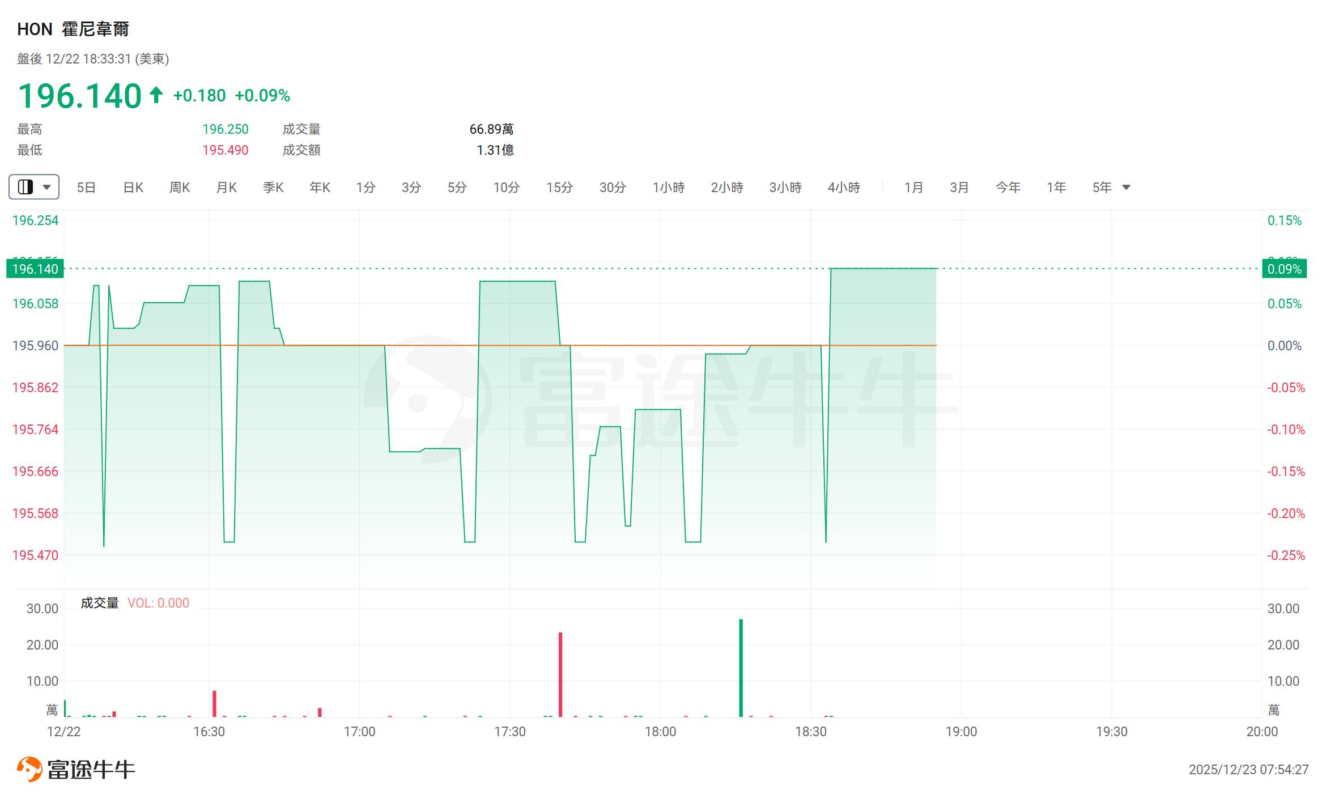Select the 1小時 interval tab
1326x798 pixels.
(x=669, y=187)
